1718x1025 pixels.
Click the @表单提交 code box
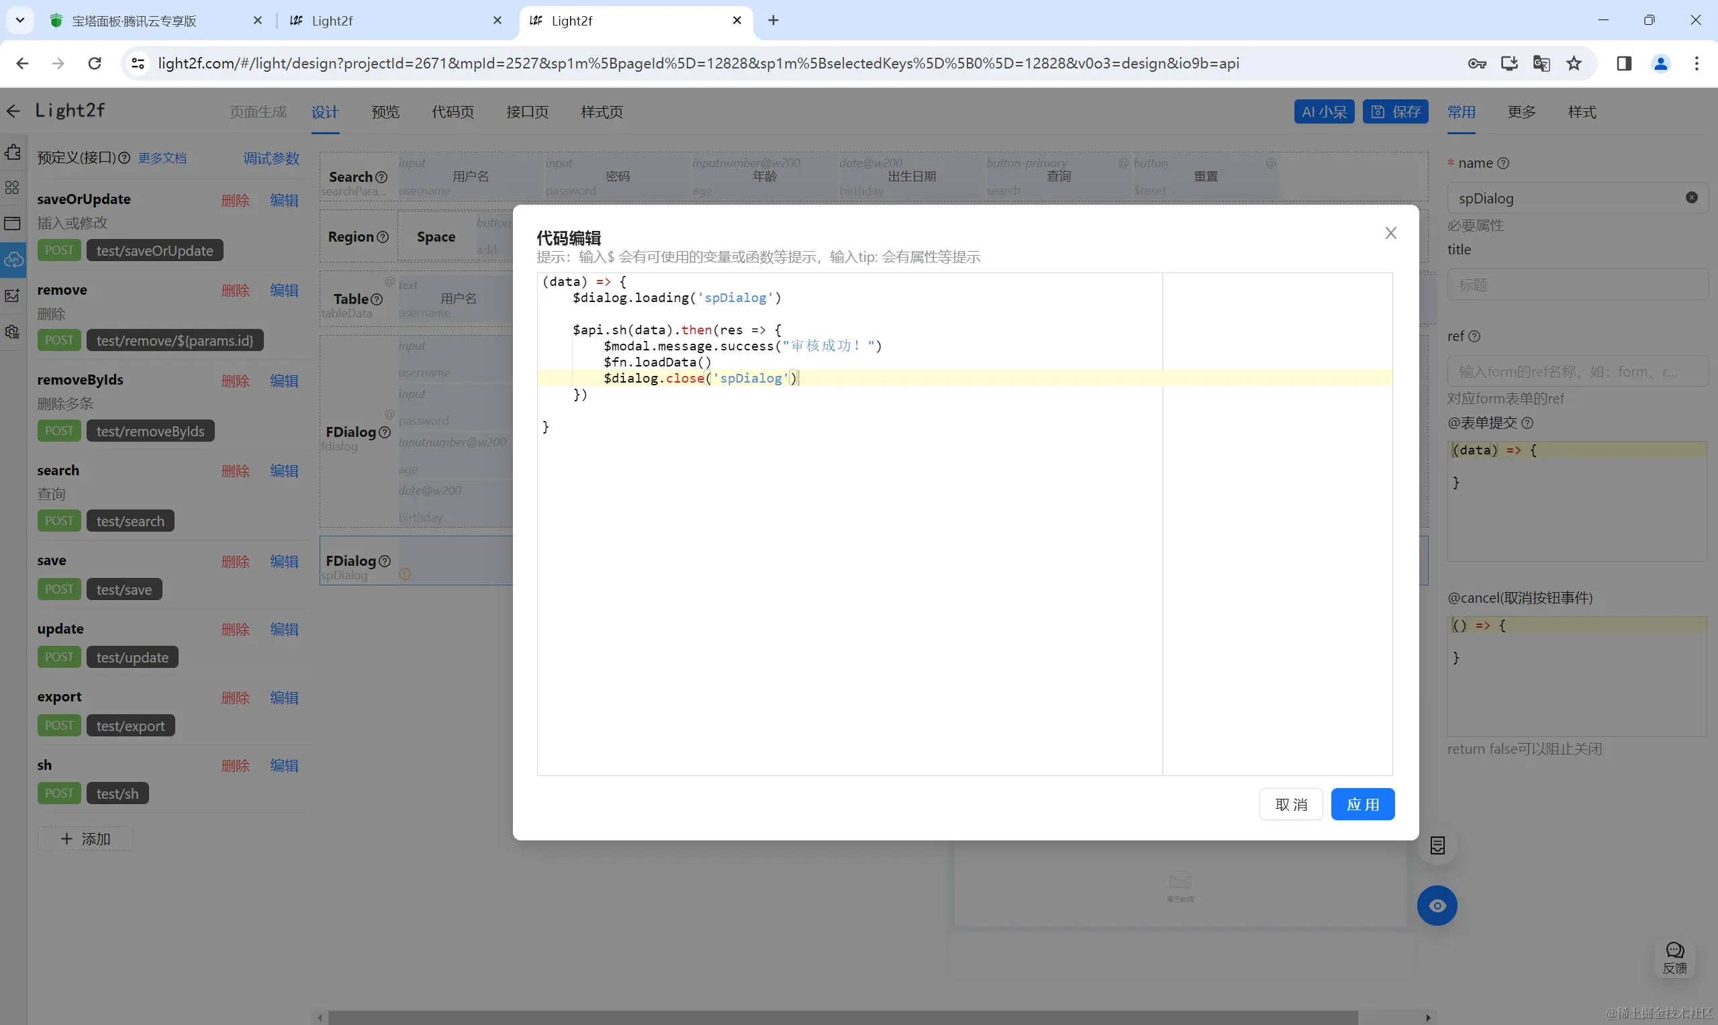[1577, 501]
